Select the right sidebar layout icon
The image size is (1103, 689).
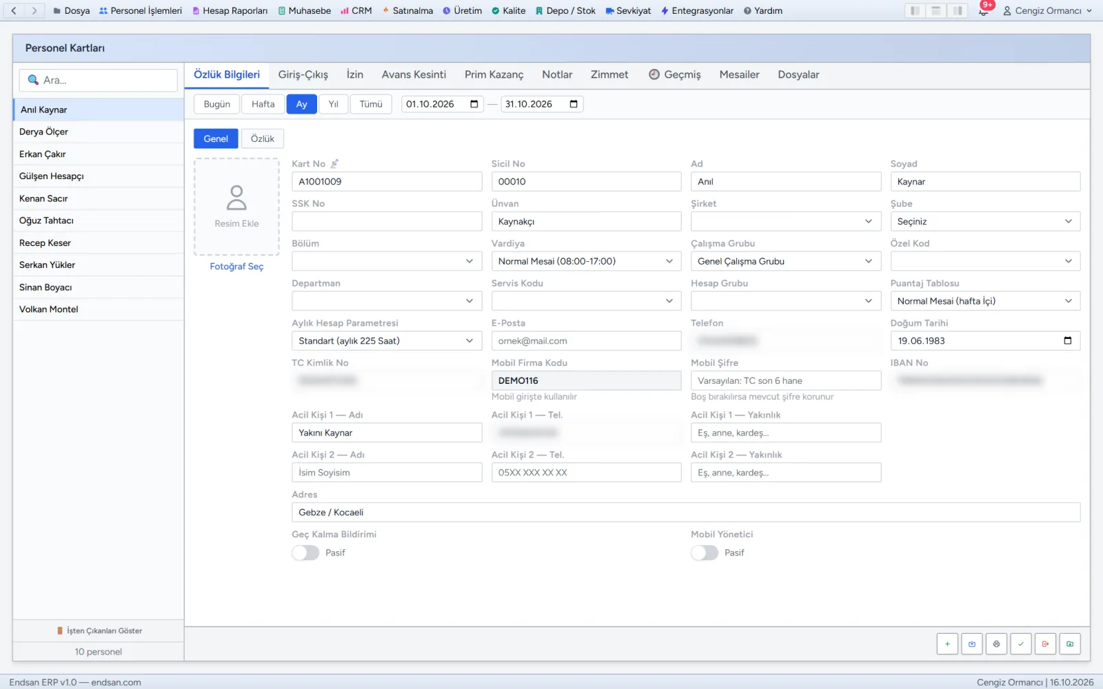[958, 10]
